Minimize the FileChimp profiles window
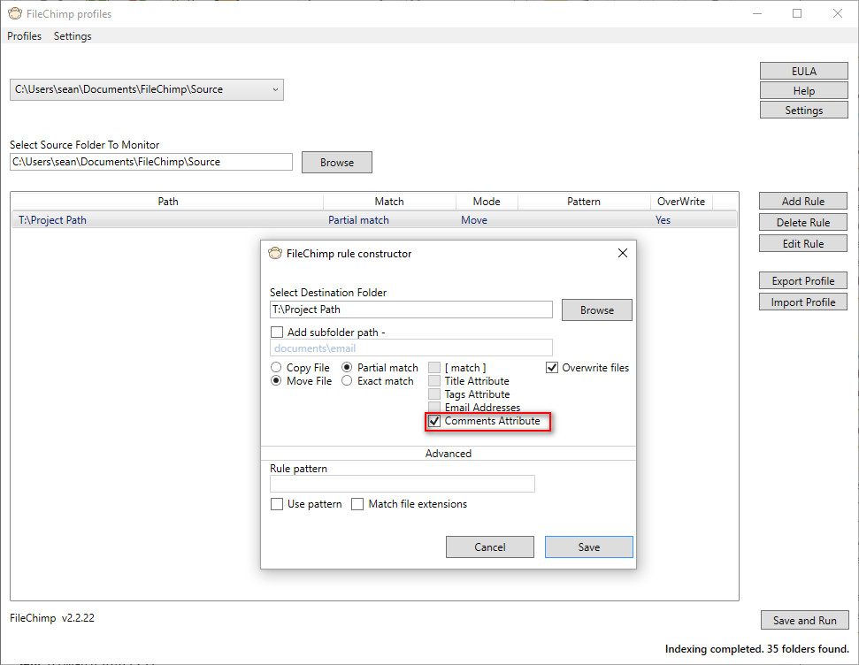The width and height of the screenshot is (859, 665). click(x=757, y=13)
